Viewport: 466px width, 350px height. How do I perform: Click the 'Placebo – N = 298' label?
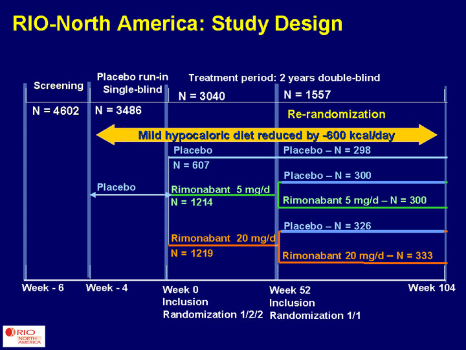pyautogui.click(x=327, y=150)
